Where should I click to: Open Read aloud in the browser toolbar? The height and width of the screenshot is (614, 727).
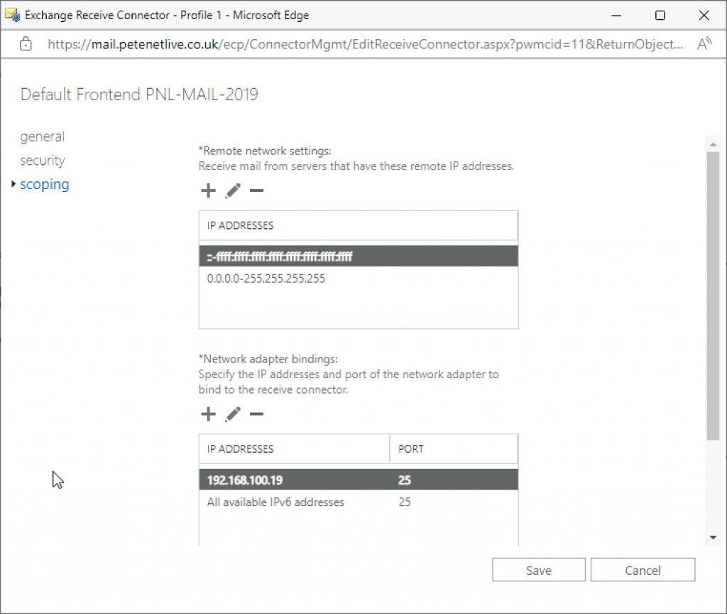pos(704,43)
